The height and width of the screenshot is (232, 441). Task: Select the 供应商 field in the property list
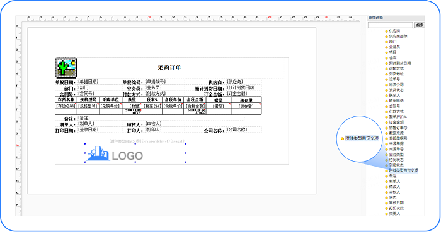[394, 31]
